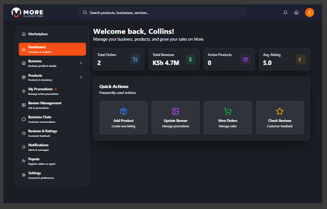
Task: Open Business Chats conversations
Action: coord(40,119)
